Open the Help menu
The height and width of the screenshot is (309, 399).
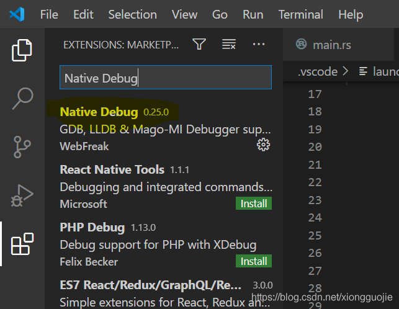click(351, 14)
